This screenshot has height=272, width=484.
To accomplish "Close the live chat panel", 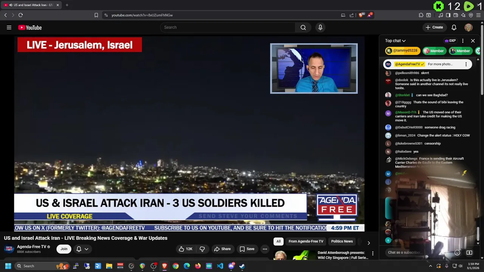I will [473, 41].
